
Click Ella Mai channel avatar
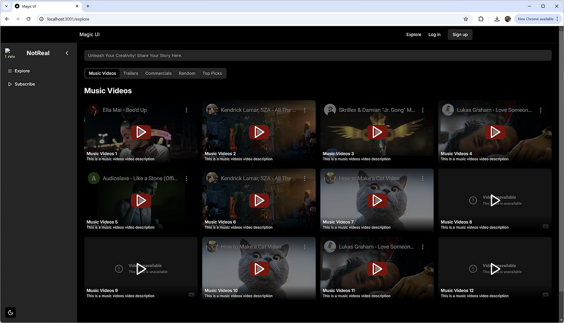point(93,110)
